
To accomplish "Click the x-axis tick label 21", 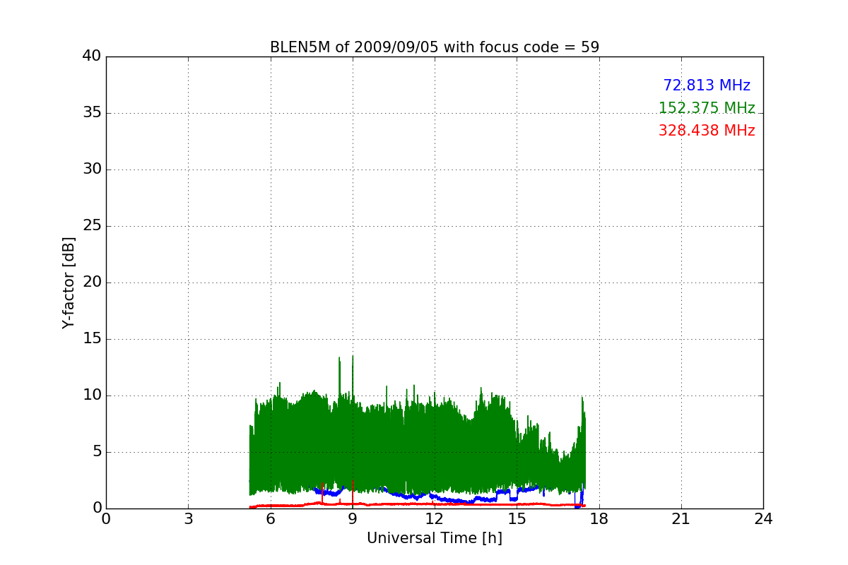I will (681, 519).
